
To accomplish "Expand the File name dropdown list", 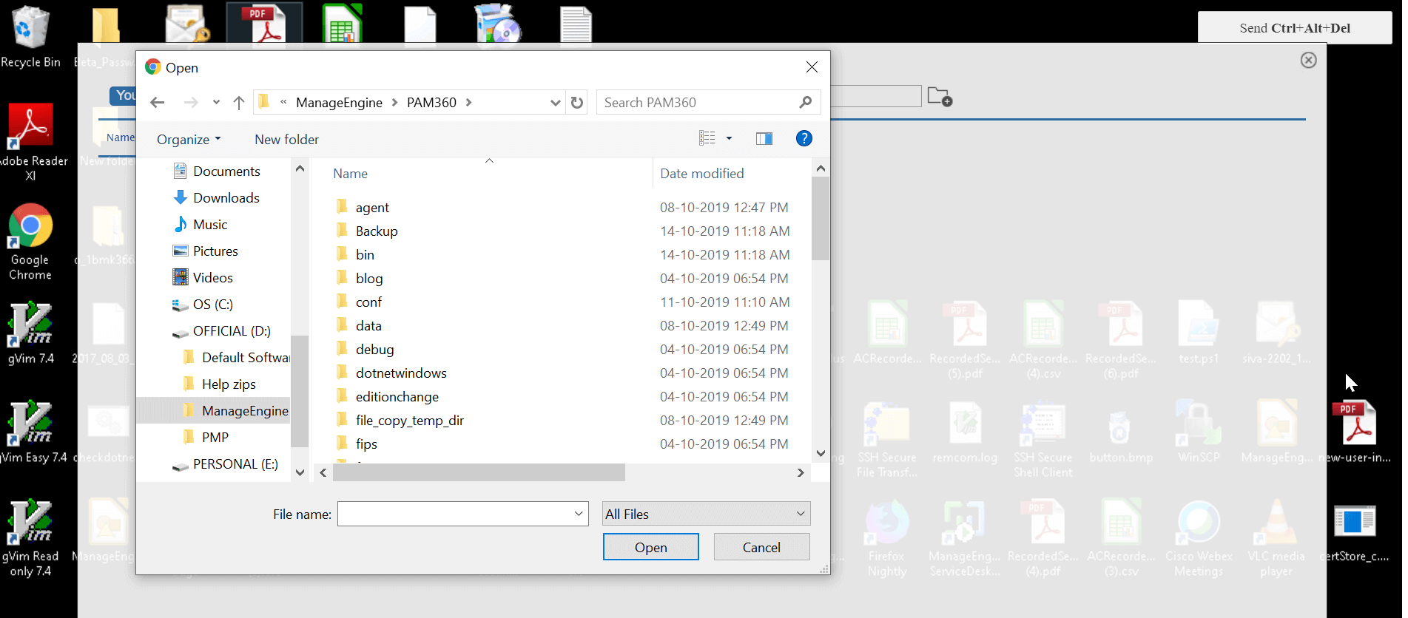I will [579, 514].
